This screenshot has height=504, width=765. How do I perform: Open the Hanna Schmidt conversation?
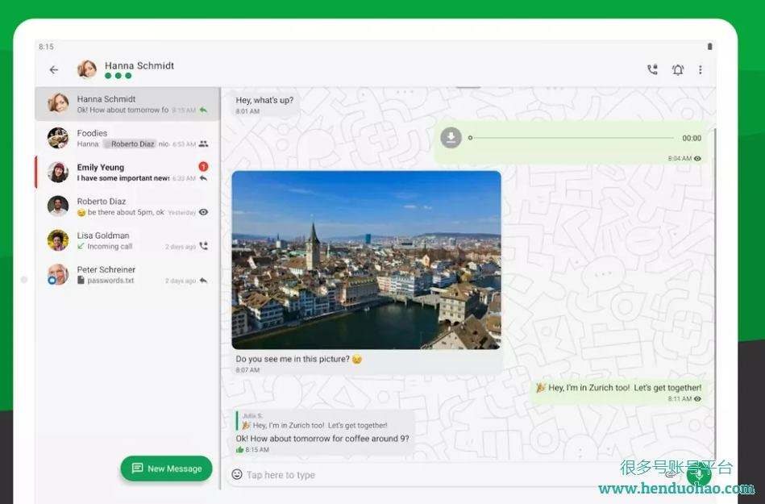click(x=127, y=104)
